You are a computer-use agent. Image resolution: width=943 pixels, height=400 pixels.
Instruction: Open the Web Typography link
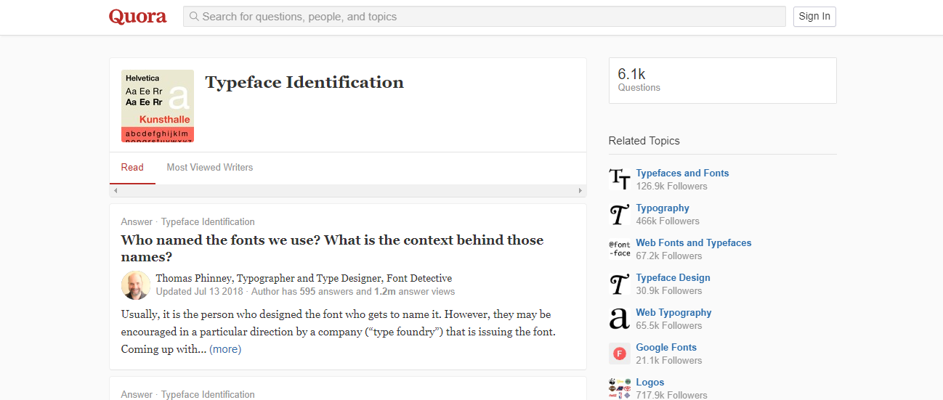pyautogui.click(x=673, y=312)
